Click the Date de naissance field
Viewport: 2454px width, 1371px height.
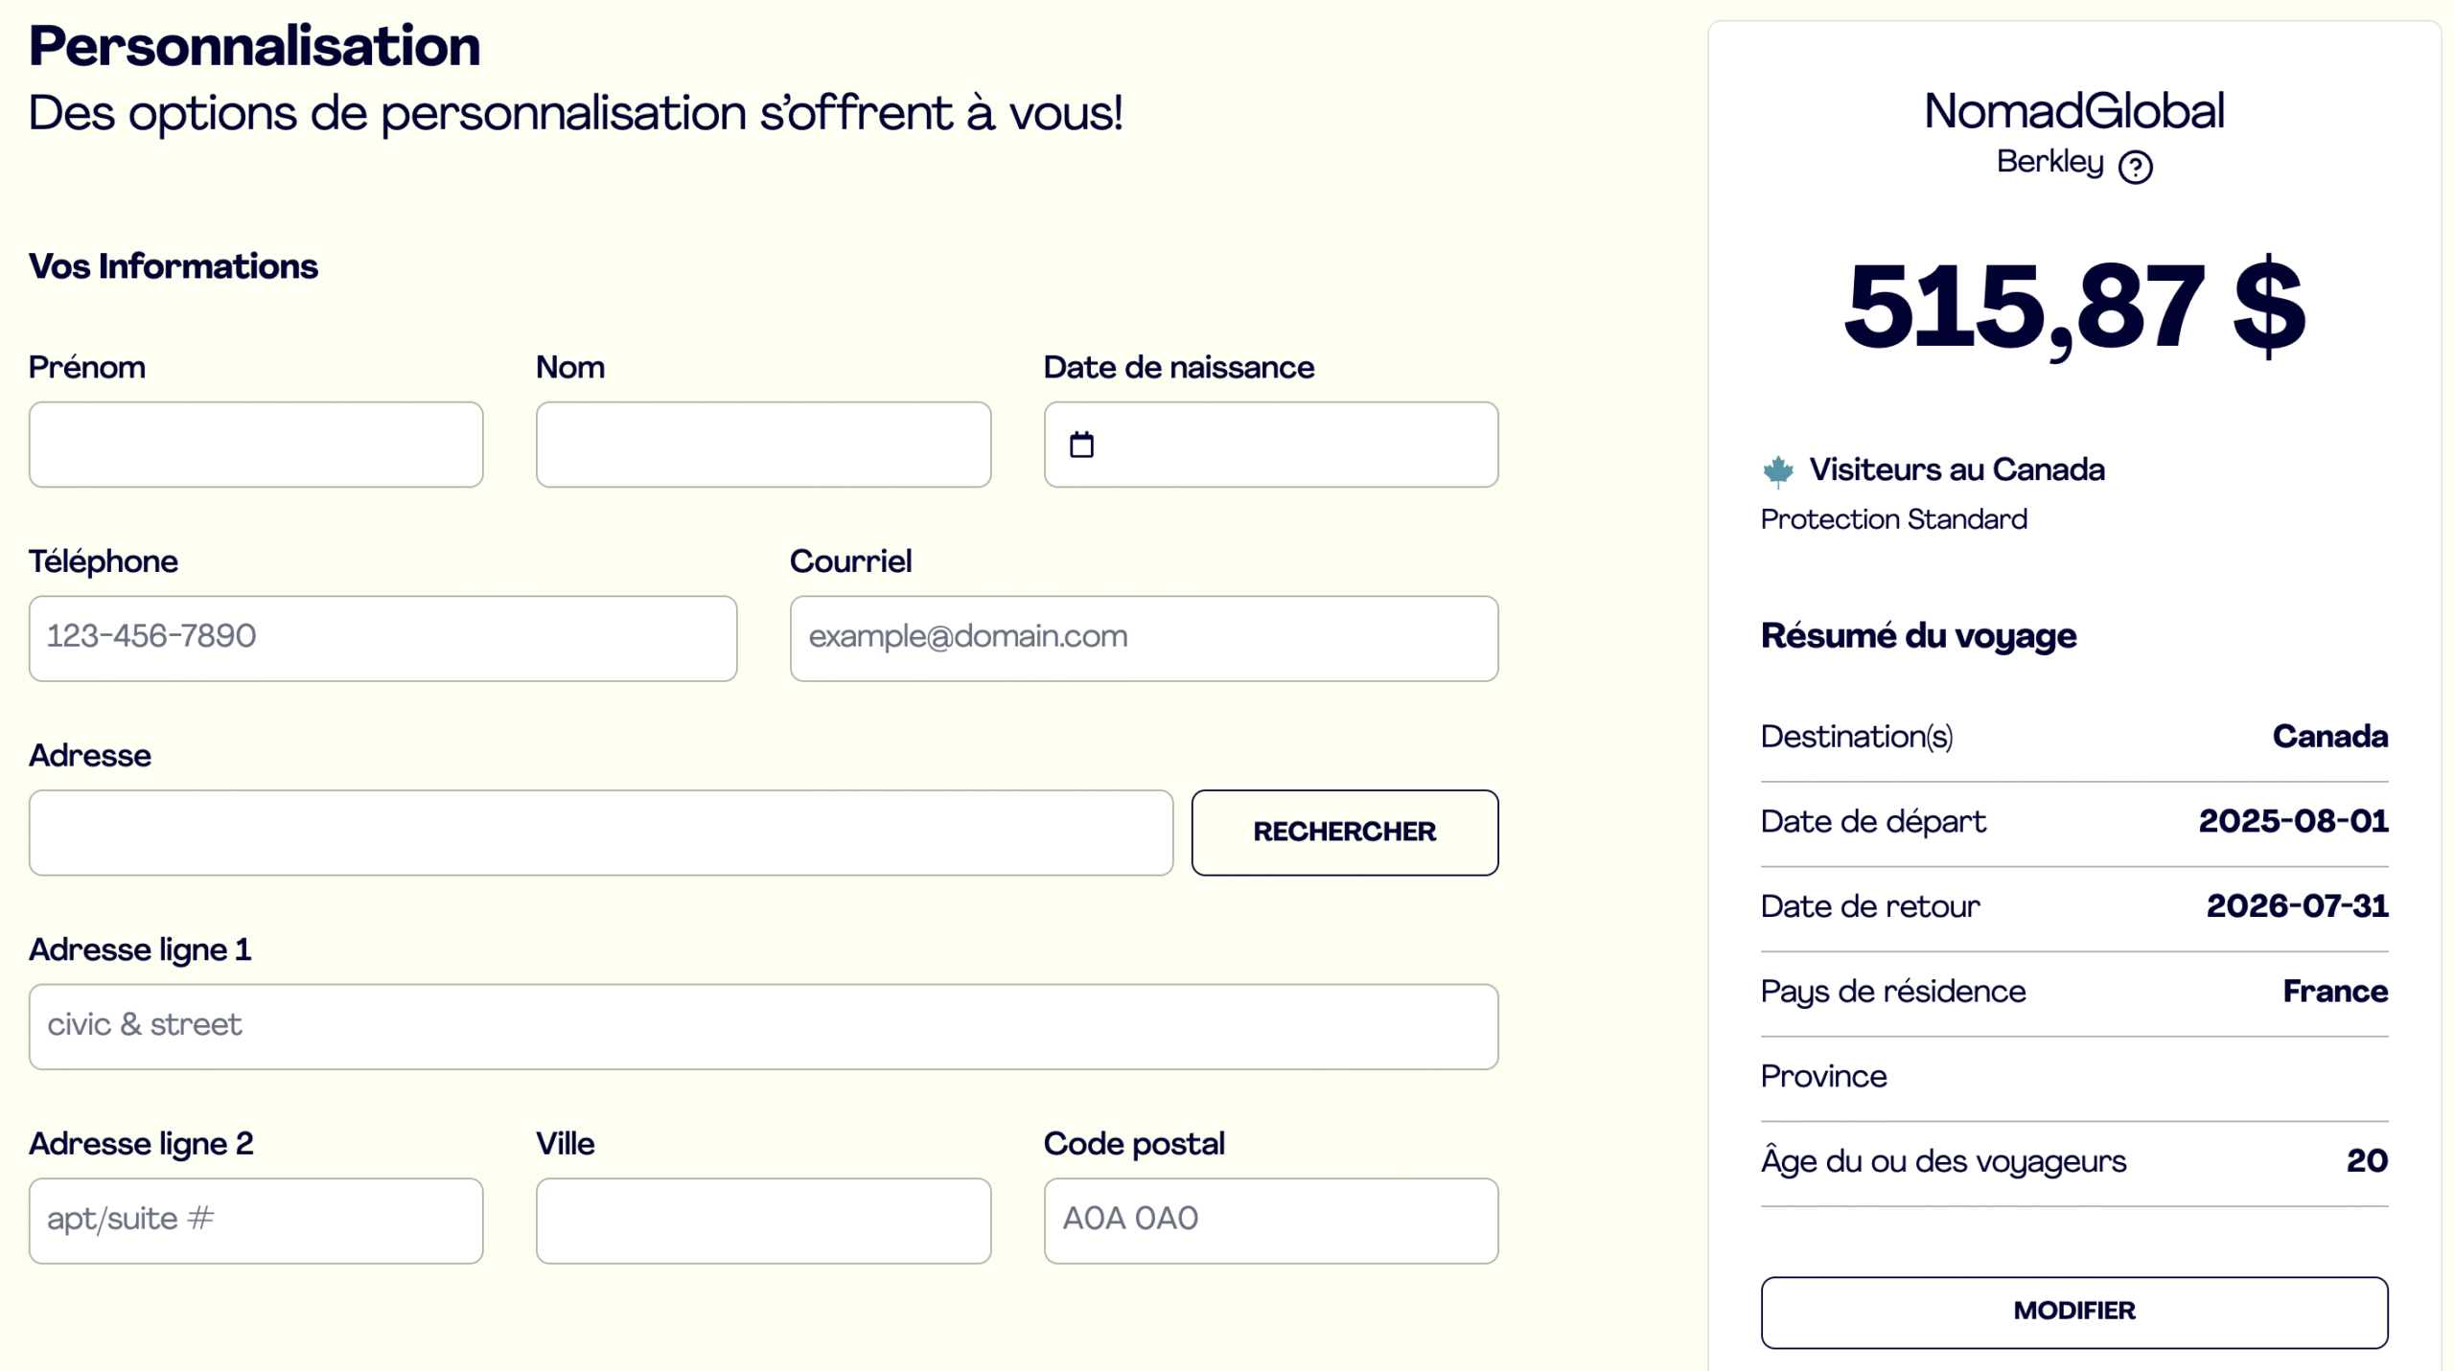point(1271,445)
